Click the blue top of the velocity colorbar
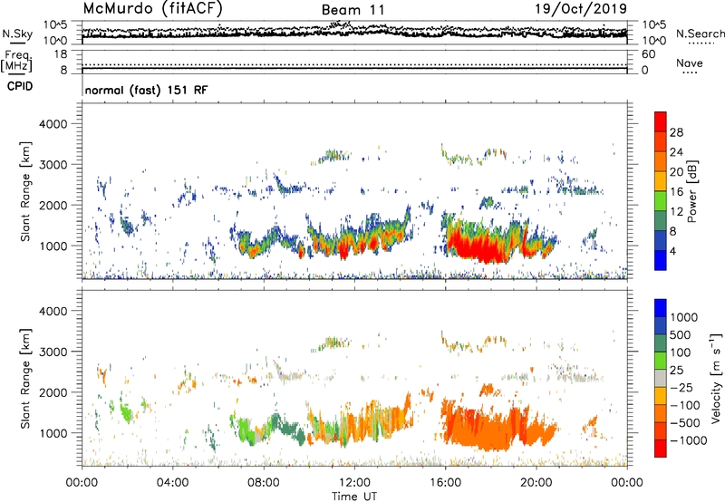This screenshot has height=502, width=725. pos(661,308)
